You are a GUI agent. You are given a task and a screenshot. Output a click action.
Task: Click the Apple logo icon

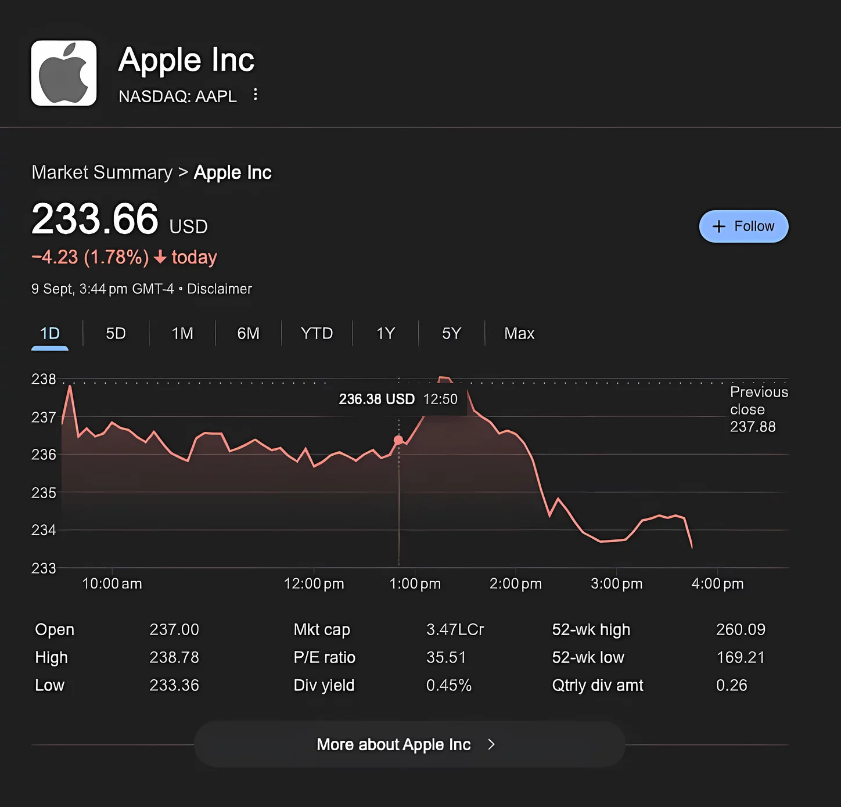(x=64, y=73)
